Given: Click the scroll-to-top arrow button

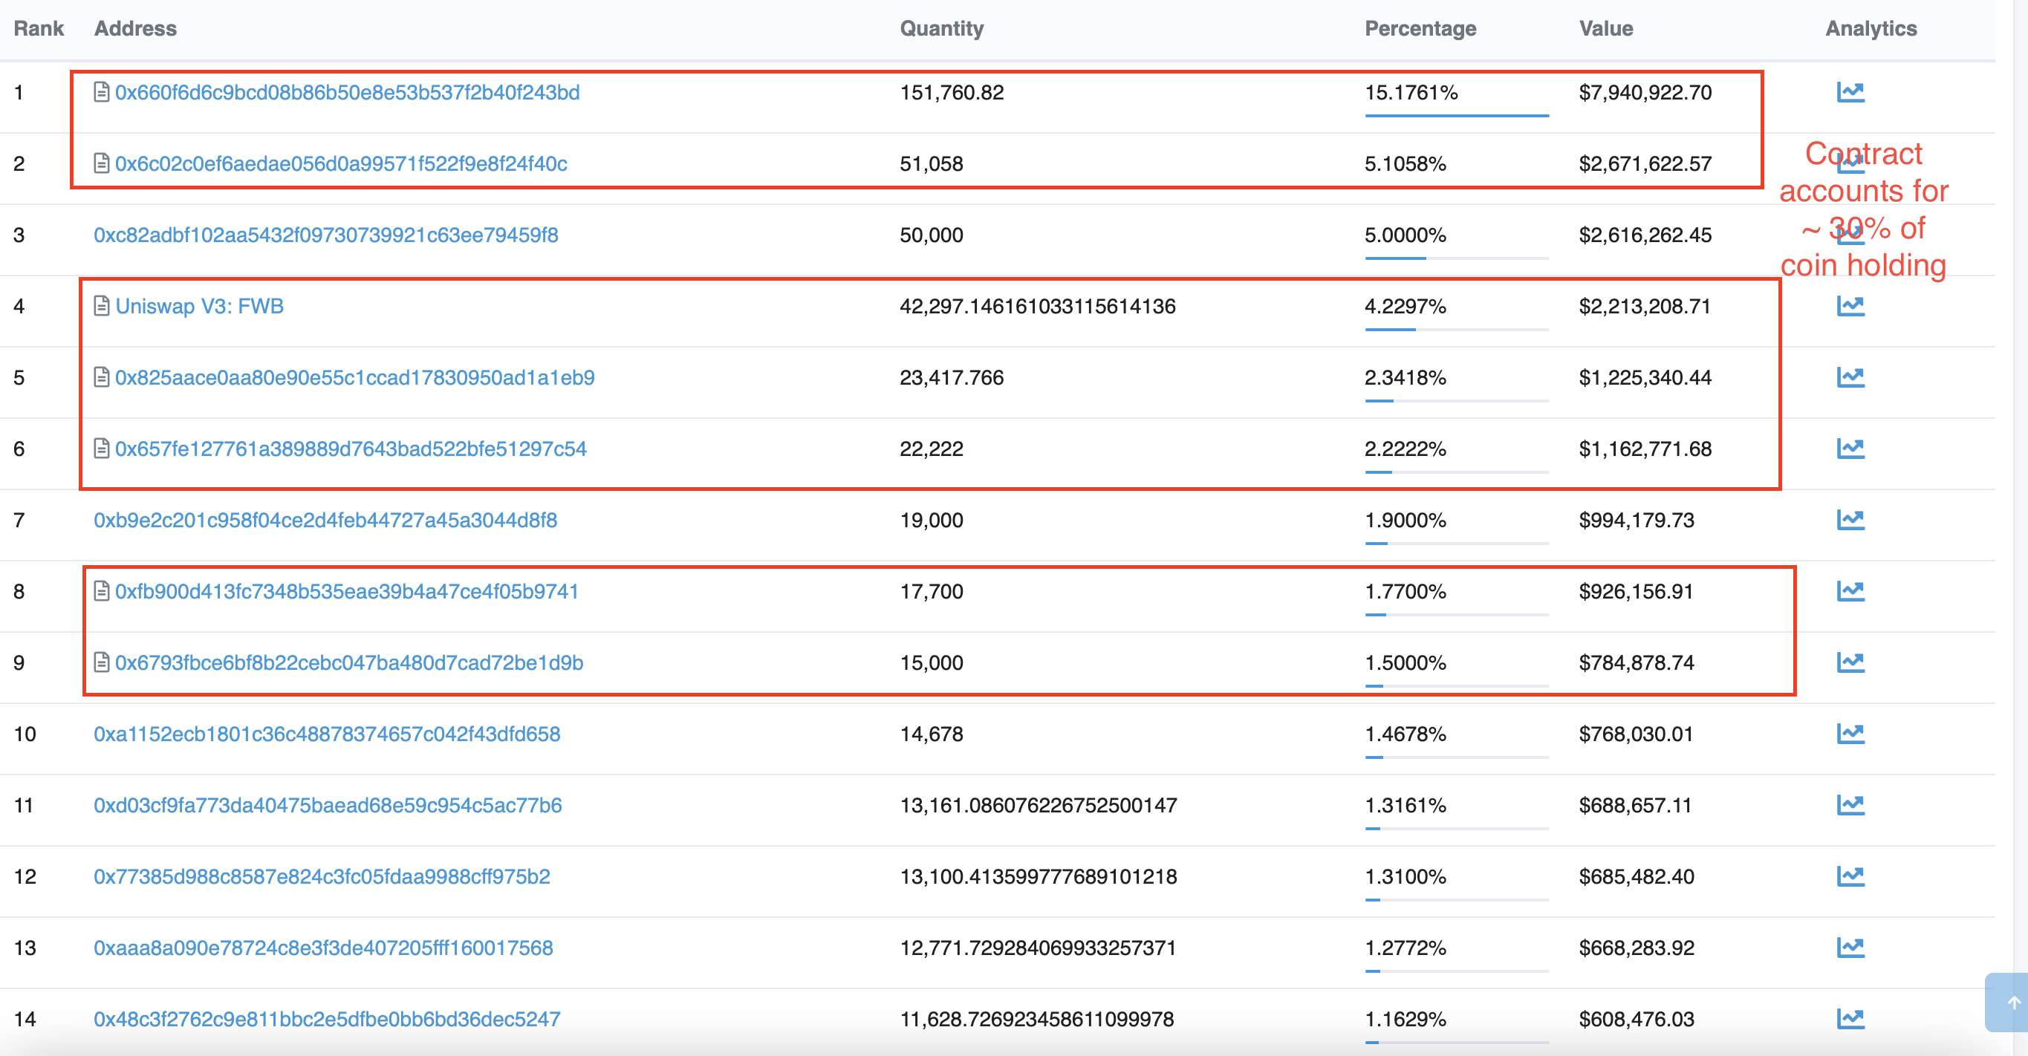Looking at the screenshot, I should click(x=2012, y=1003).
